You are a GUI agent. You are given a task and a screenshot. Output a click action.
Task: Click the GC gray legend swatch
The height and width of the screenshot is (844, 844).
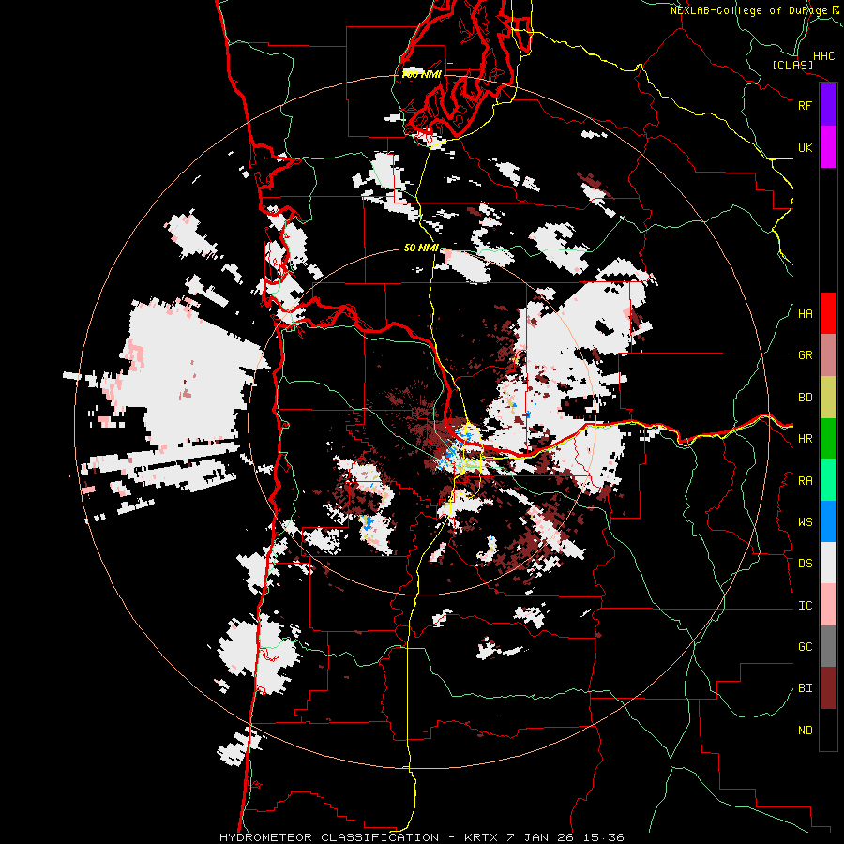[828, 646]
